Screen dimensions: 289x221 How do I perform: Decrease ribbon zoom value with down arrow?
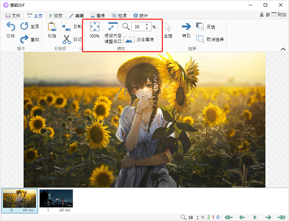click(x=147, y=28)
